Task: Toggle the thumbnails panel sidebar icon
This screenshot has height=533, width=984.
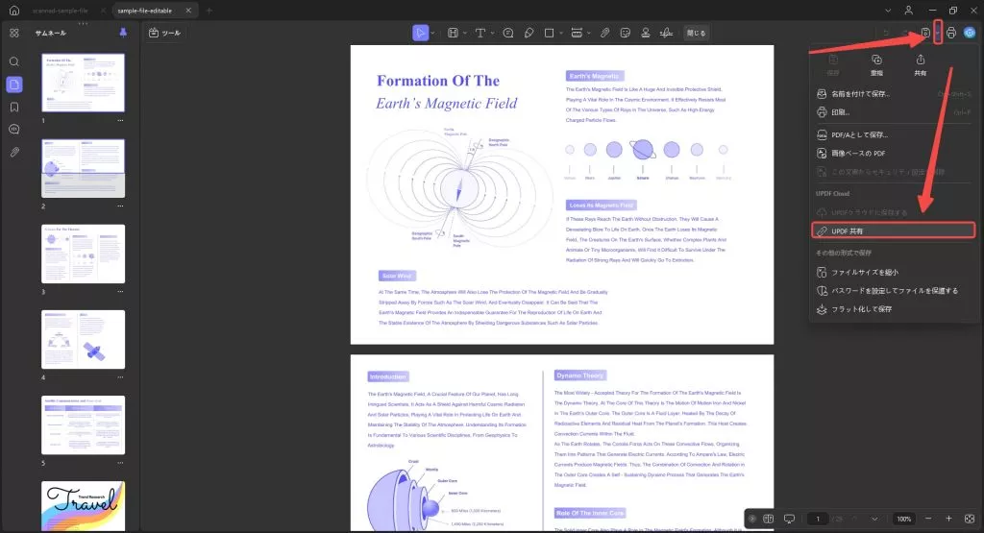Action: (x=13, y=84)
